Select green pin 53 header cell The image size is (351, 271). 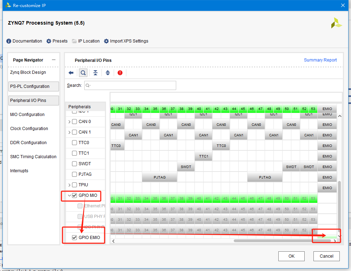(x=313, y=109)
